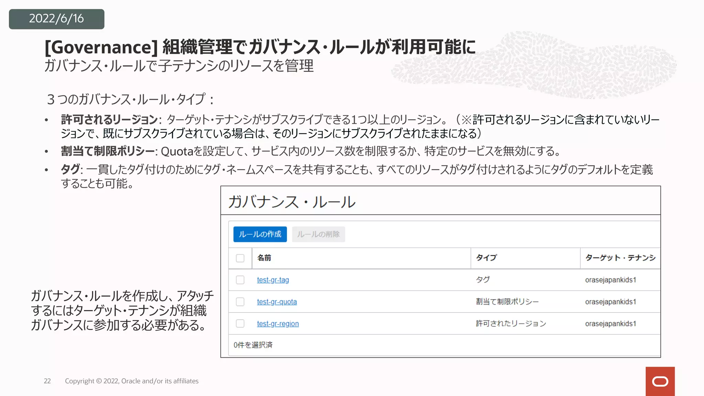Click the ガバナンス・ルール panel heading
The image size is (704, 396).
[x=291, y=202]
